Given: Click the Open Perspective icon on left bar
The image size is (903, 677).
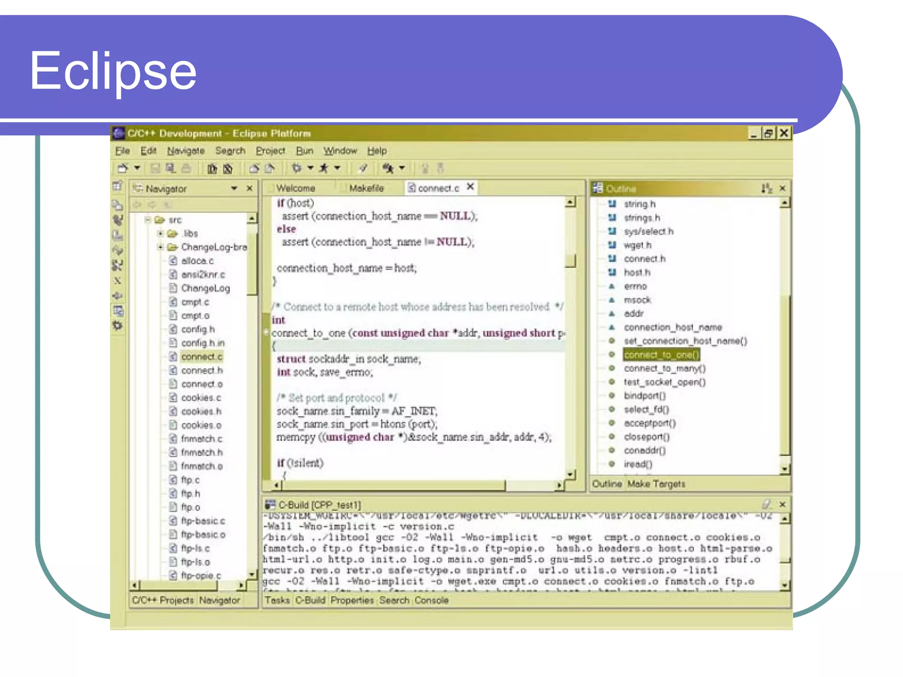Looking at the screenshot, I should click(117, 186).
